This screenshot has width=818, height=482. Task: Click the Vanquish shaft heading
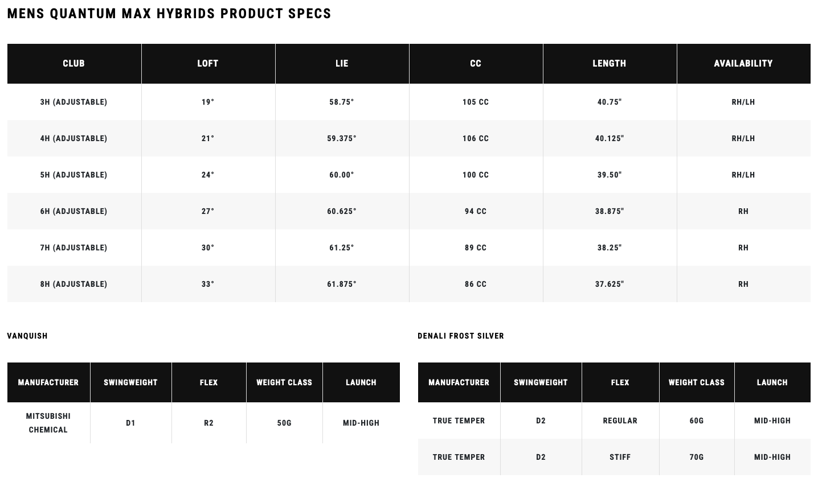pyautogui.click(x=27, y=336)
